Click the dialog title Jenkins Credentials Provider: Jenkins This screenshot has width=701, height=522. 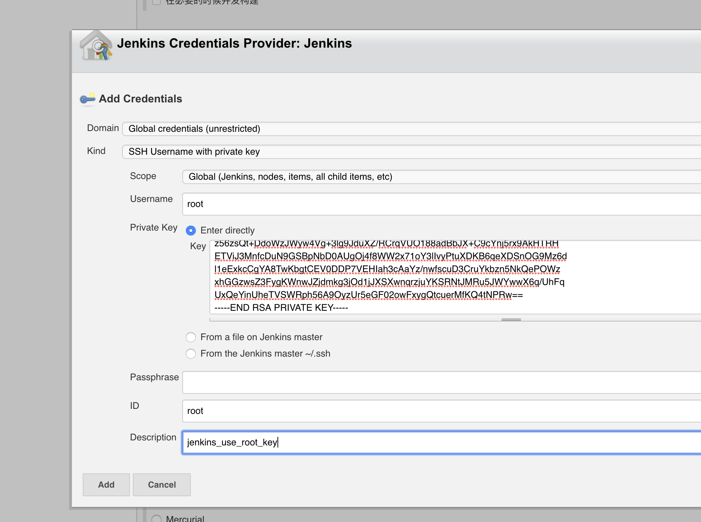235,43
